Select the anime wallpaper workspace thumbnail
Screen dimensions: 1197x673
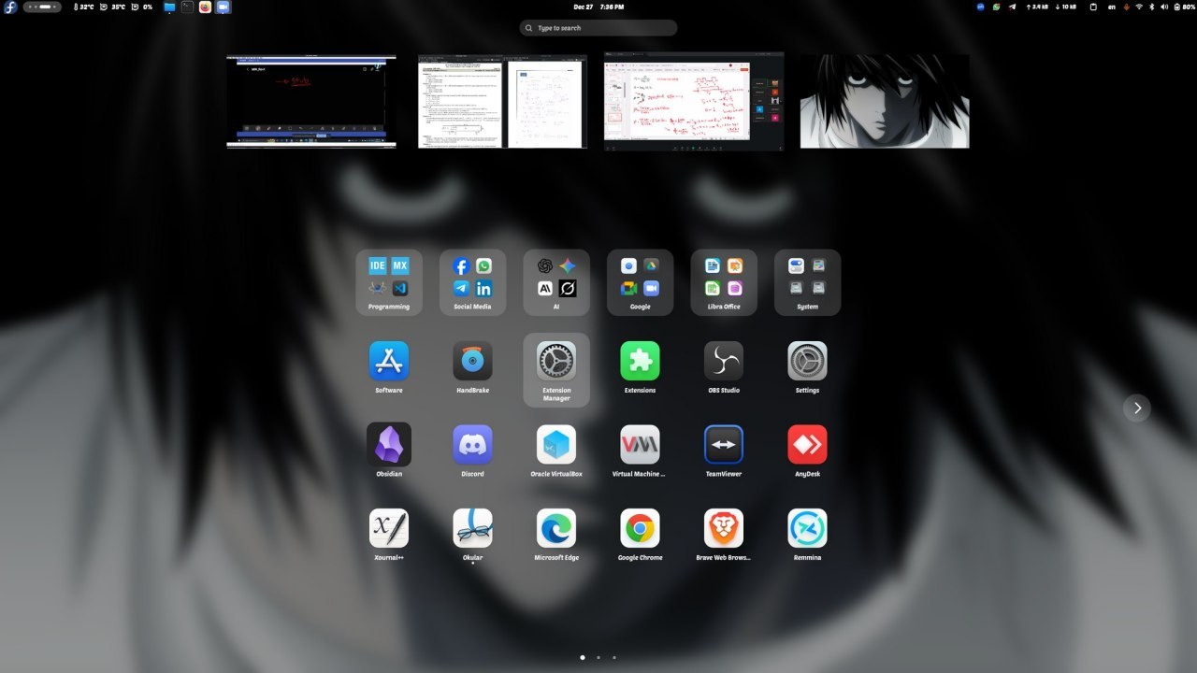[885, 101]
